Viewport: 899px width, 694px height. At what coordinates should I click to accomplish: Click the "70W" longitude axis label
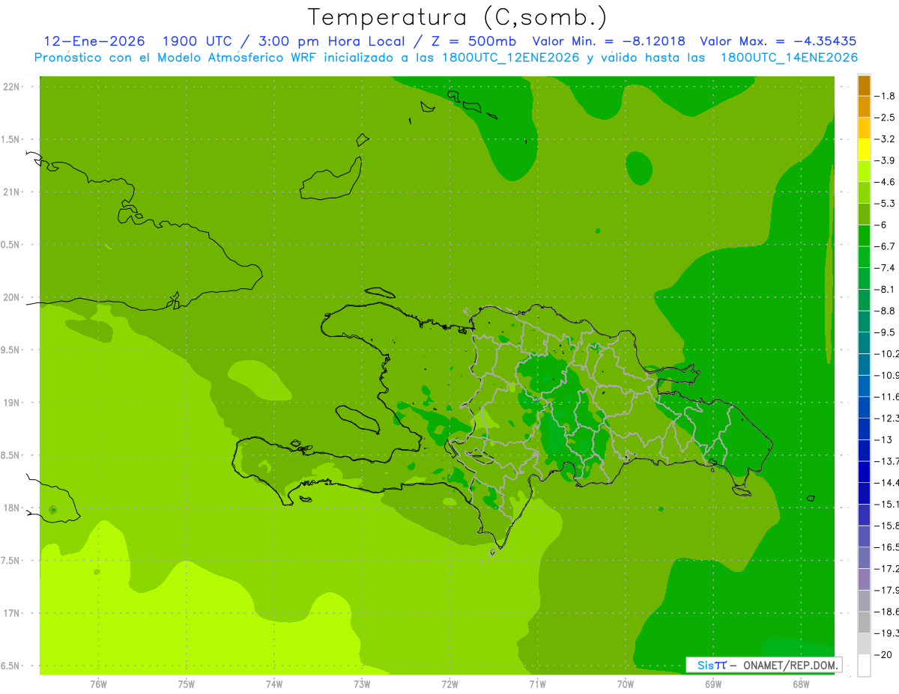(x=626, y=684)
